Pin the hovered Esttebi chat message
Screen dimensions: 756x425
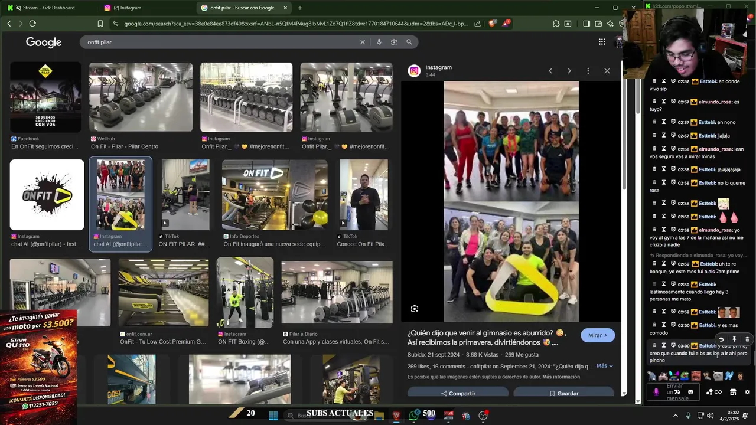click(734, 339)
